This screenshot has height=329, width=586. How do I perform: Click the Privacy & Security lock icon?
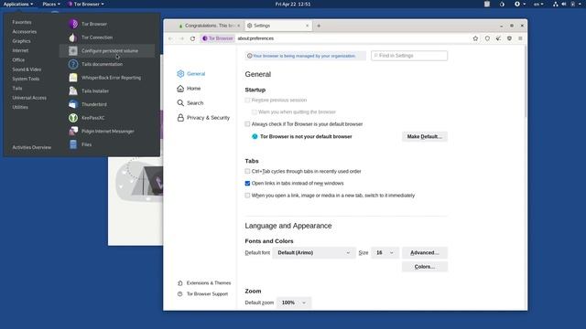point(180,118)
